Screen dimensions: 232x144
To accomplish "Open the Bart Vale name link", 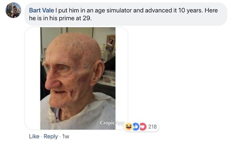I will coord(41,10).
